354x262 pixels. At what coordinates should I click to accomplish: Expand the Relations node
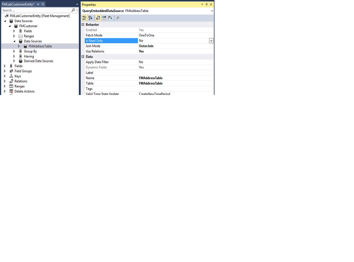4,81
